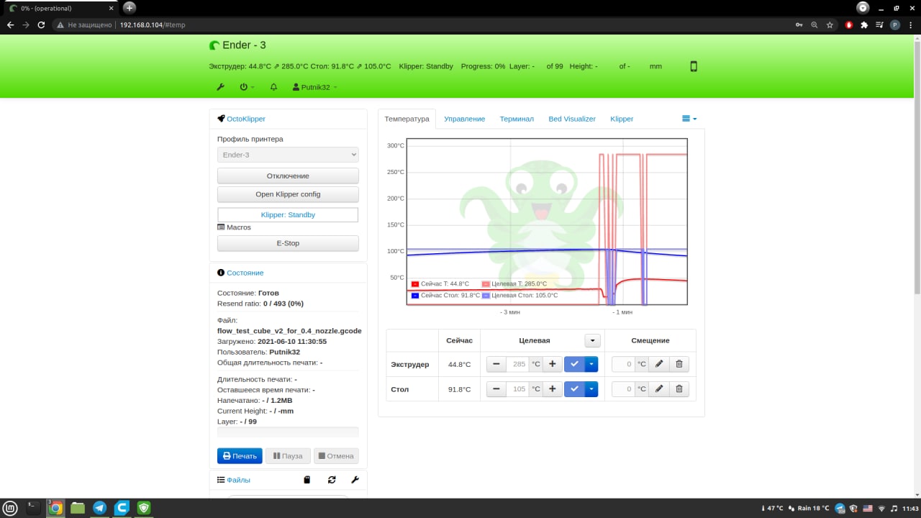This screenshot has height=518, width=921.
Task: Increase bed target with plus button
Action: [x=552, y=389]
